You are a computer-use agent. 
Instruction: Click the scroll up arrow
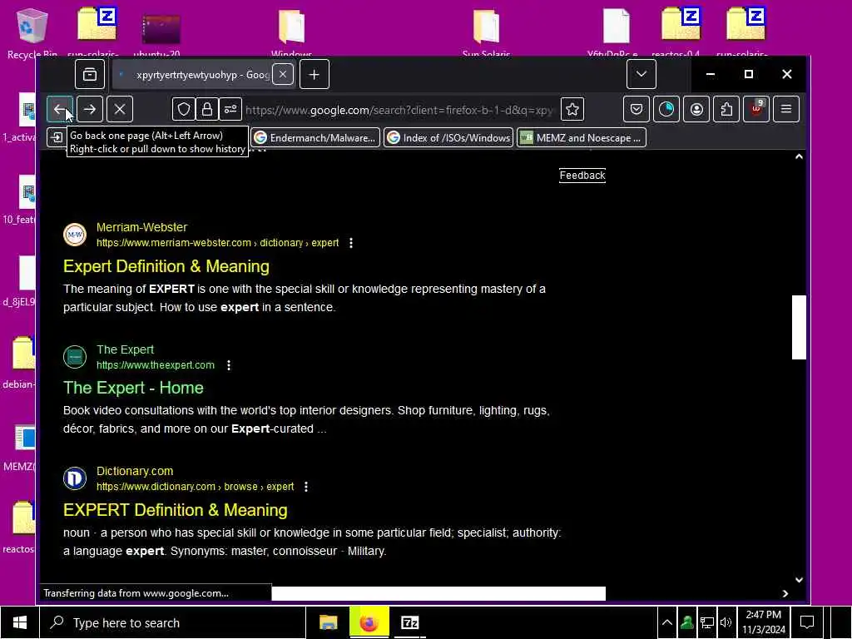[799, 156]
